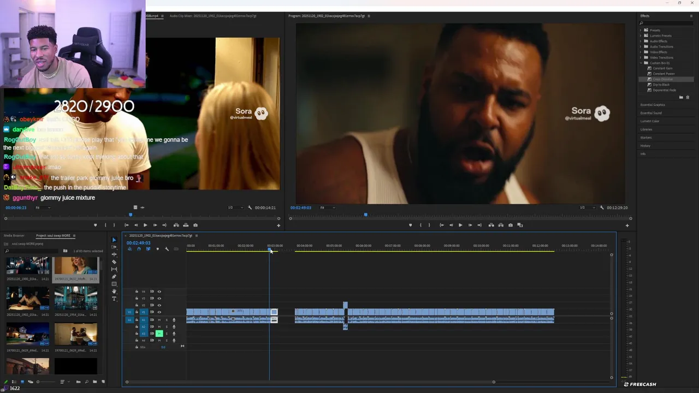Expand Audio Effects folder
Image resolution: width=699 pixels, height=393 pixels.
[641, 41]
